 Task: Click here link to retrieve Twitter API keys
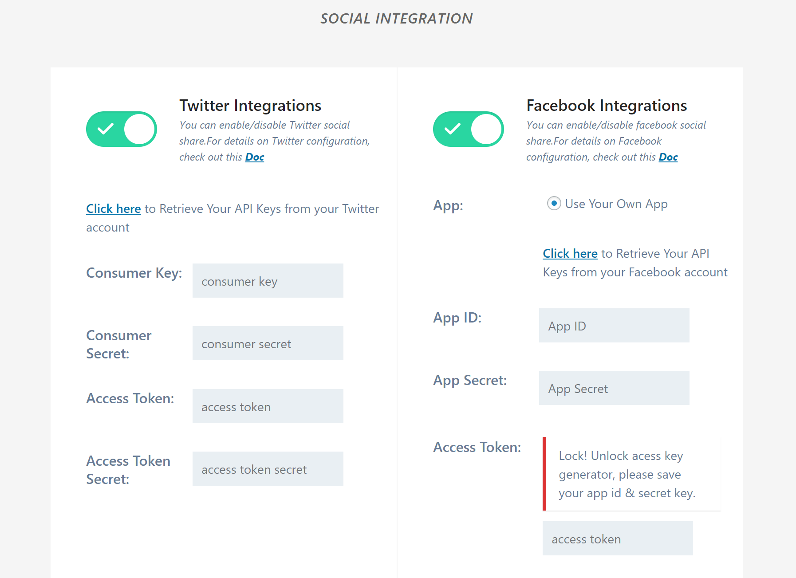(x=114, y=208)
